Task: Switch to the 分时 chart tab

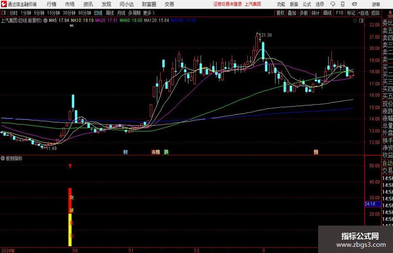Action: (13, 13)
